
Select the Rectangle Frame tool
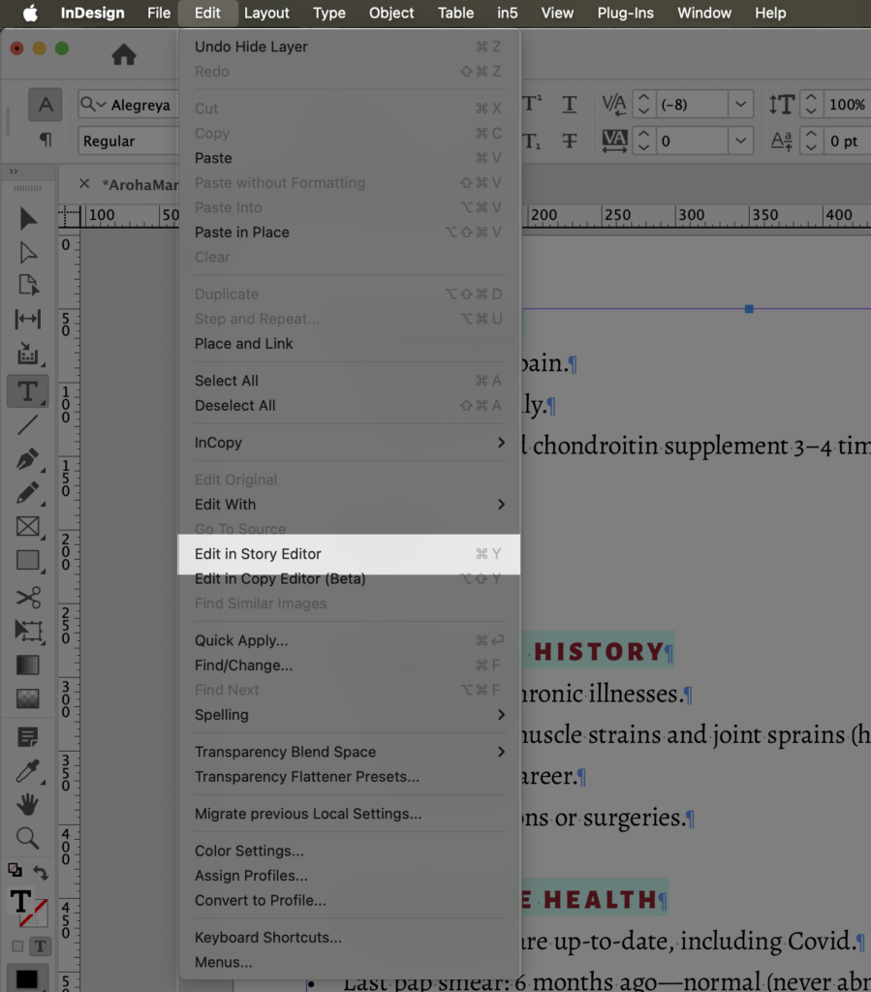(x=28, y=526)
